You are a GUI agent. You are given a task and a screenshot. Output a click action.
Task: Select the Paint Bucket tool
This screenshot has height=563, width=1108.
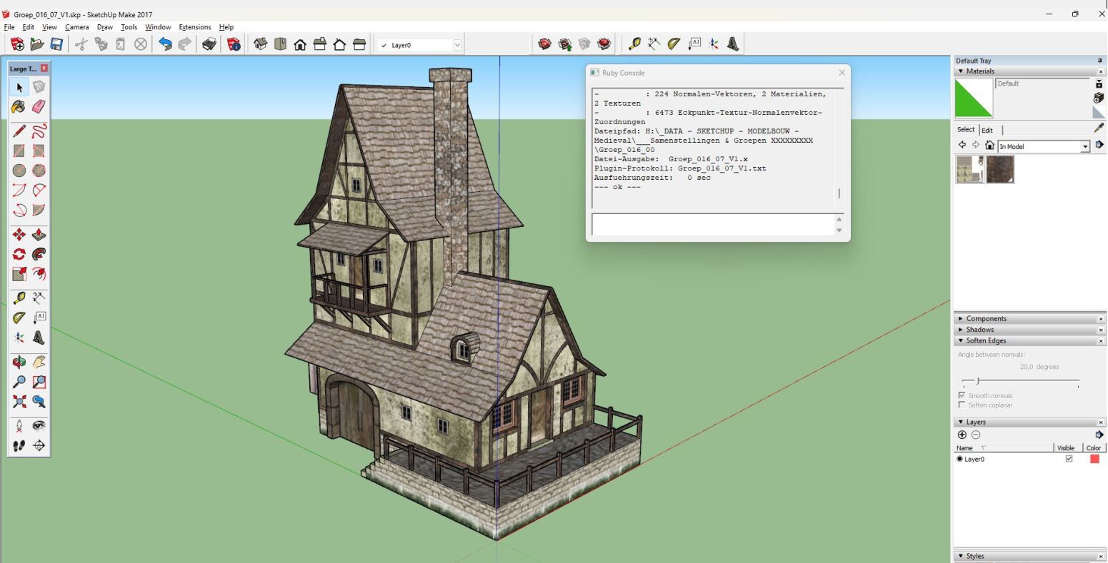tap(19, 106)
